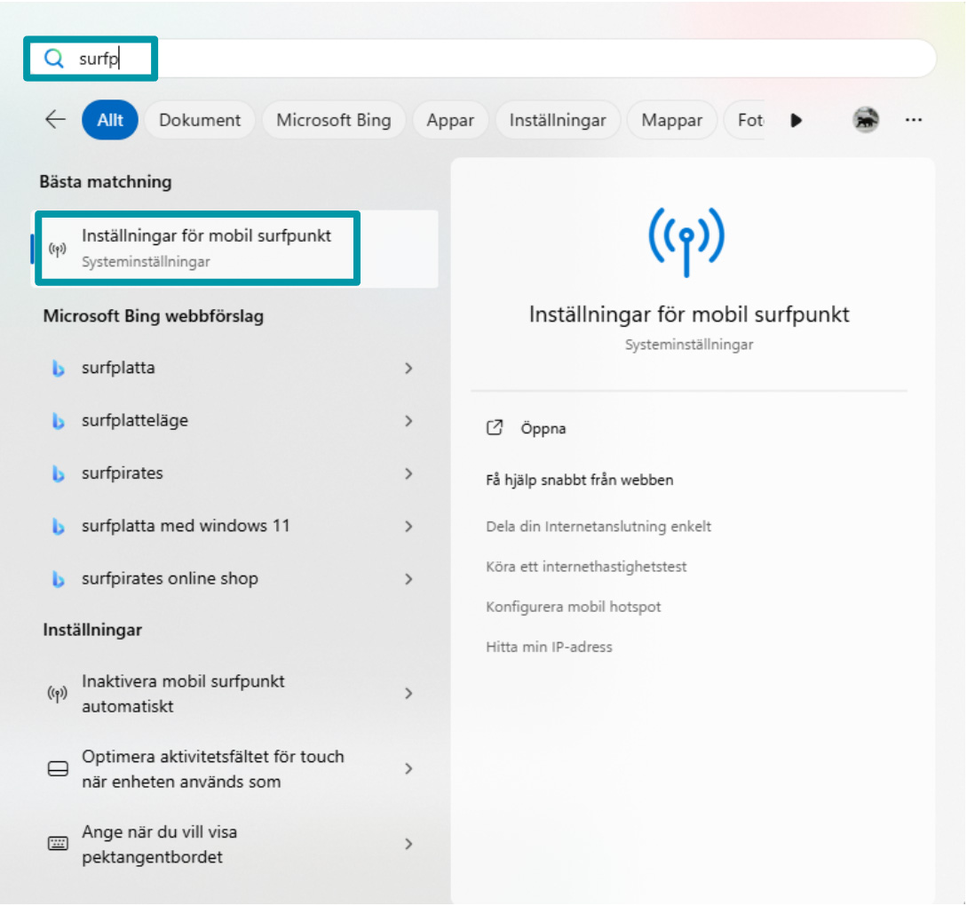Click hotspot icon next to Inaktivera mobil surfpunkt
This screenshot has width=967, height=906.
(x=58, y=693)
